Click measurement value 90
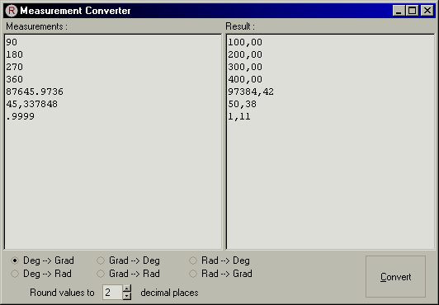 (12, 42)
